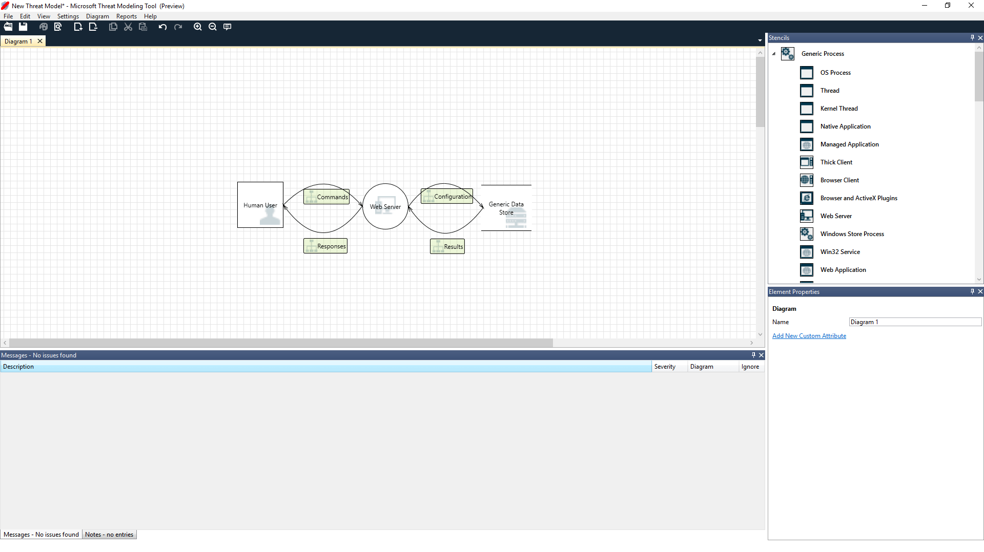Image resolution: width=984 pixels, height=552 pixels.
Task: Zoom in on the diagram canvas
Action: pyautogui.click(x=198, y=27)
